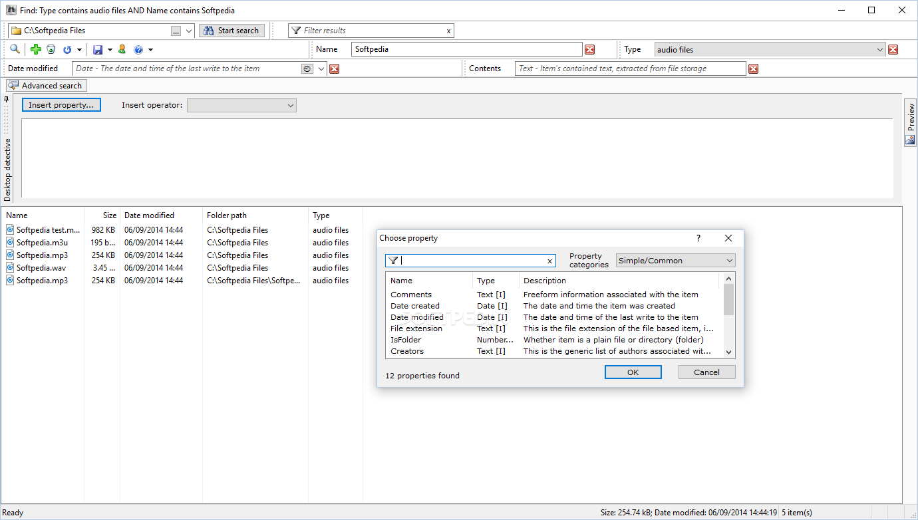Click the help '?' in Choose property dialog
The image size is (918, 520).
[x=698, y=238]
